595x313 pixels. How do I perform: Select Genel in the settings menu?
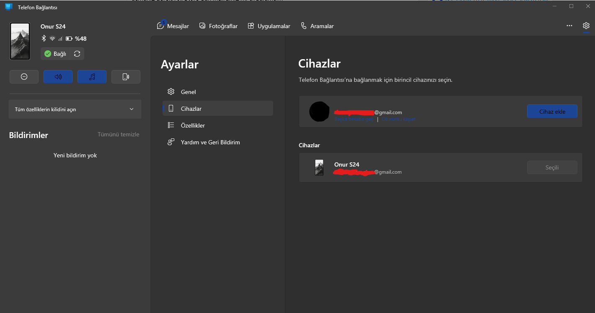click(218, 92)
